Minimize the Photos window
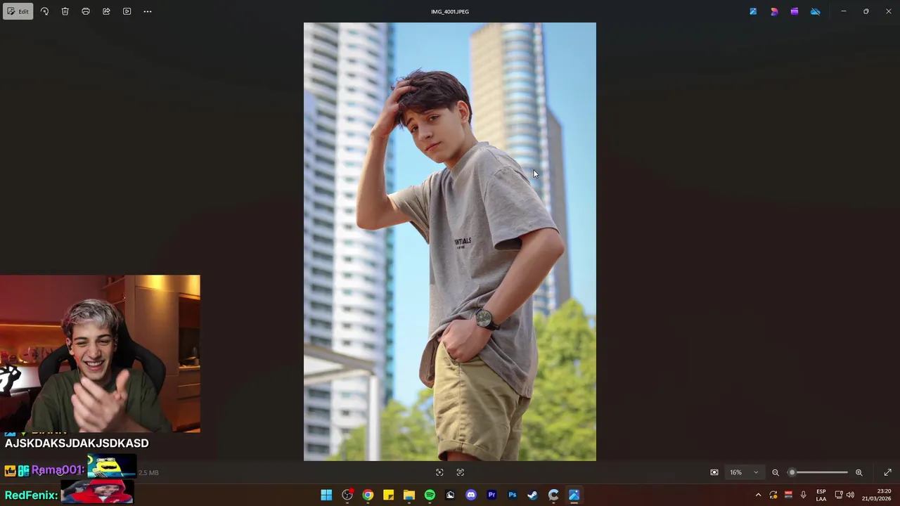This screenshot has width=900, height=506. pos(844,11)
